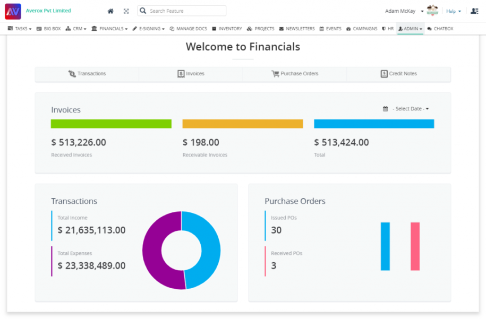Screen dimensions: 486x319
Task: Click the green Received Invoices progress bar
Action: 110,123
